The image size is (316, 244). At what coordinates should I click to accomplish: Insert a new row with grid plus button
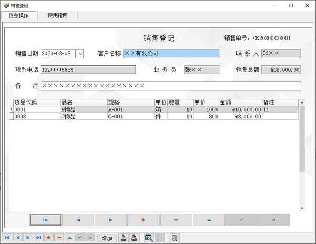pos(143,220)
